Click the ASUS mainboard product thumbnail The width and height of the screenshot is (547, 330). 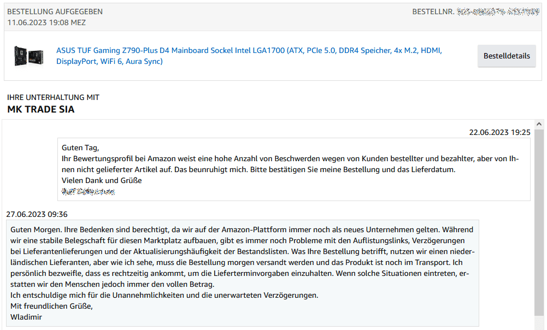click(x=28, y=56)
